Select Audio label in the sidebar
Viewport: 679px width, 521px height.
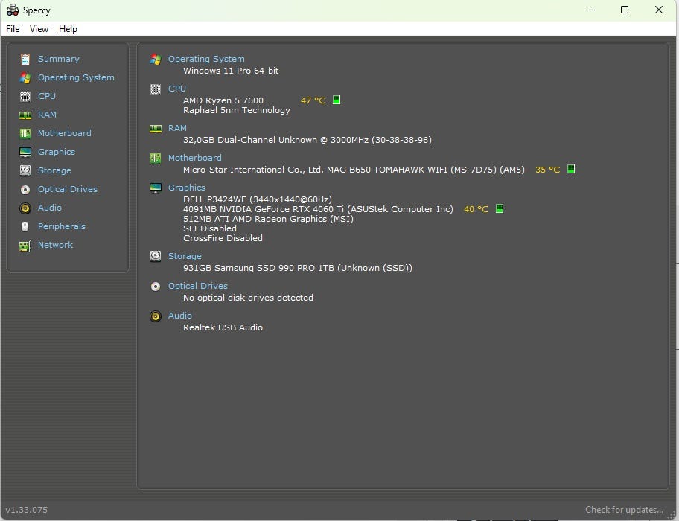click(50, 208)
